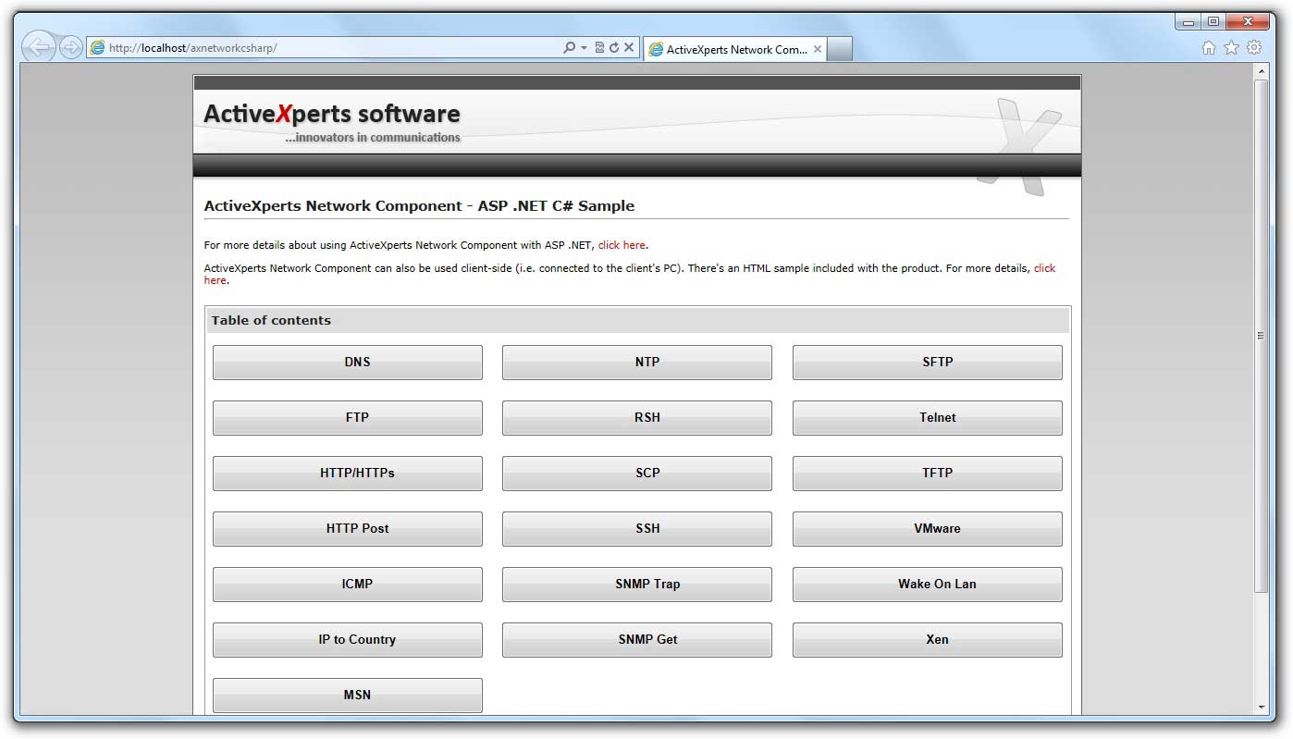The width and height of the screenshot is (1293, 739).
Task: Click the Stop loading X in address bar
Action: point(629,48)
